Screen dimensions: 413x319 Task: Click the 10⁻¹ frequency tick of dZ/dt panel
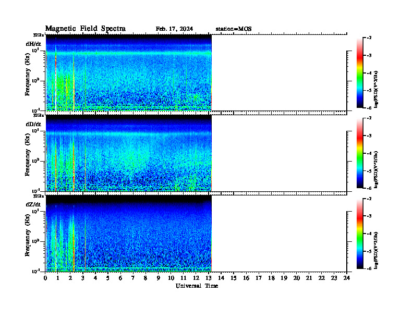pos(35,271)
